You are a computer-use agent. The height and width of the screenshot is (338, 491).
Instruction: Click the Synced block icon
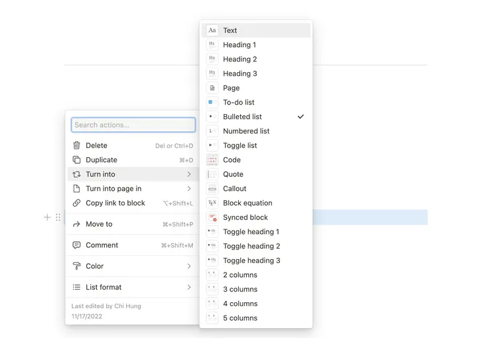[212, 217]
